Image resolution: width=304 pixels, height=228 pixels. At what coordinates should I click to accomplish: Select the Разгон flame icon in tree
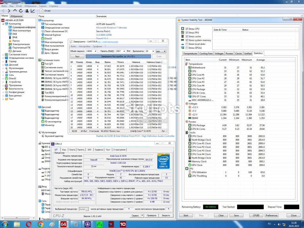(10, 41)
